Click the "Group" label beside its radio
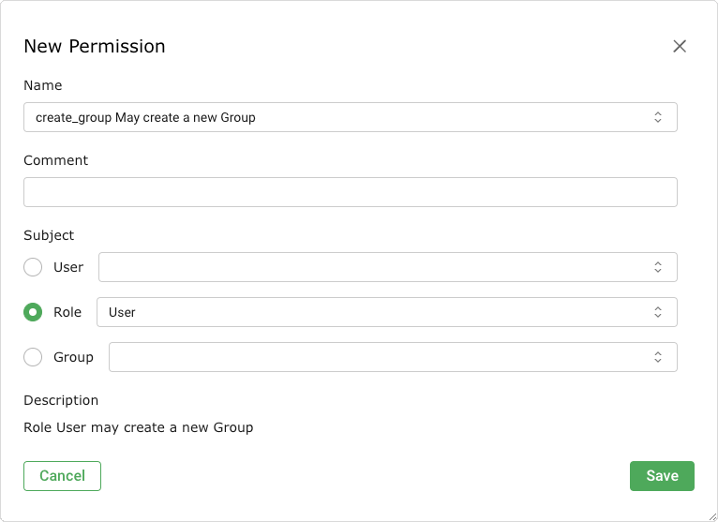This screenshot has height=522, width=718. [x=73, y=357]
